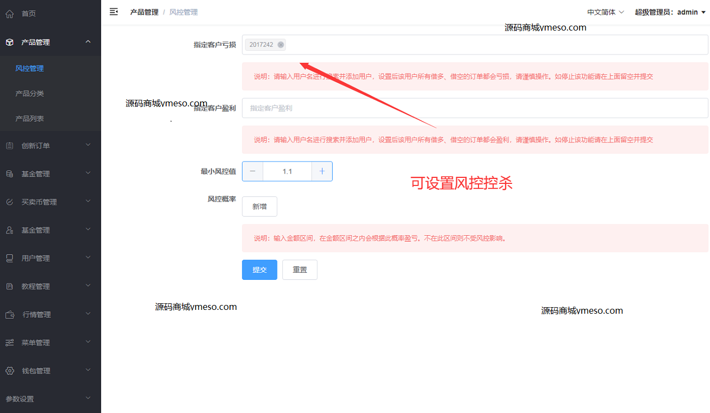Click the 新增 button for 风控概率

259,206
